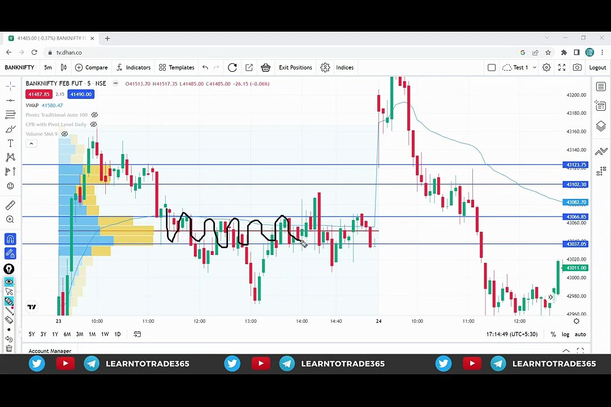Open the candle chart type menu
This screenshot has width=611, height=407.
coord(63,67)
